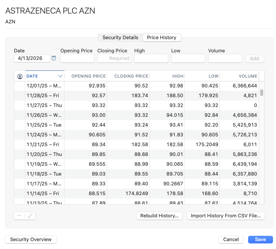
Task: Click opening price 88.515 cell
Action: coord(97,193)
